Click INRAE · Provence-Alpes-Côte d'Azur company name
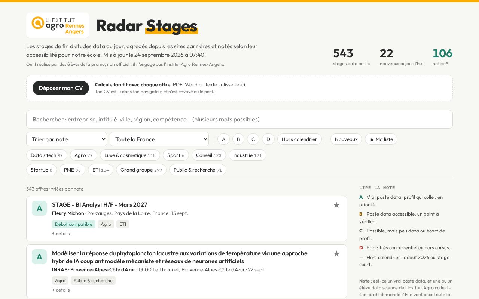 (x=94, y=269)
